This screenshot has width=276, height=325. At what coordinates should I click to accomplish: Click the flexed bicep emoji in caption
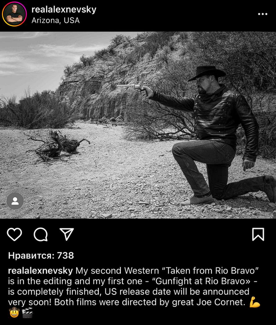pyautogui.click(x=254, y=302)
